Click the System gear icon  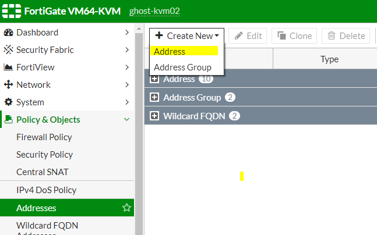coord(9,102)
